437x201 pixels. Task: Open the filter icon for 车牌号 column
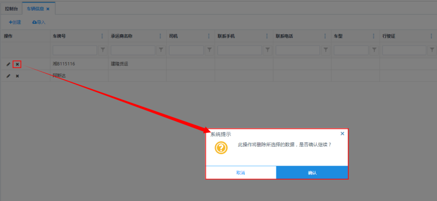(103, 50)
